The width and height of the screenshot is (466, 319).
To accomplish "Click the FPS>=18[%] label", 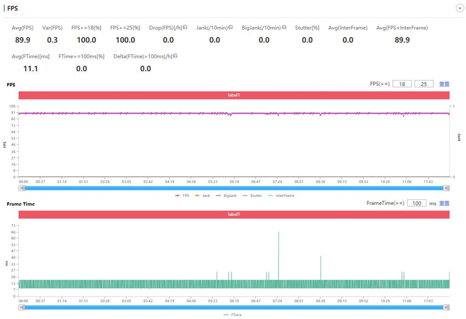I will [x=86, y=27].
